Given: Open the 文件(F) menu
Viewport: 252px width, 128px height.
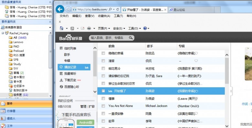Looking at the screenshot, I should 64,16.
